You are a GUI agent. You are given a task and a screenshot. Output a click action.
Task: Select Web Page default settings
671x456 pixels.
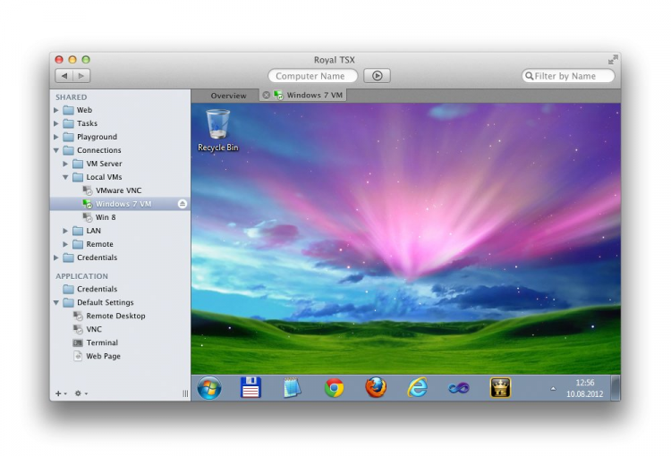pos(103,357)
